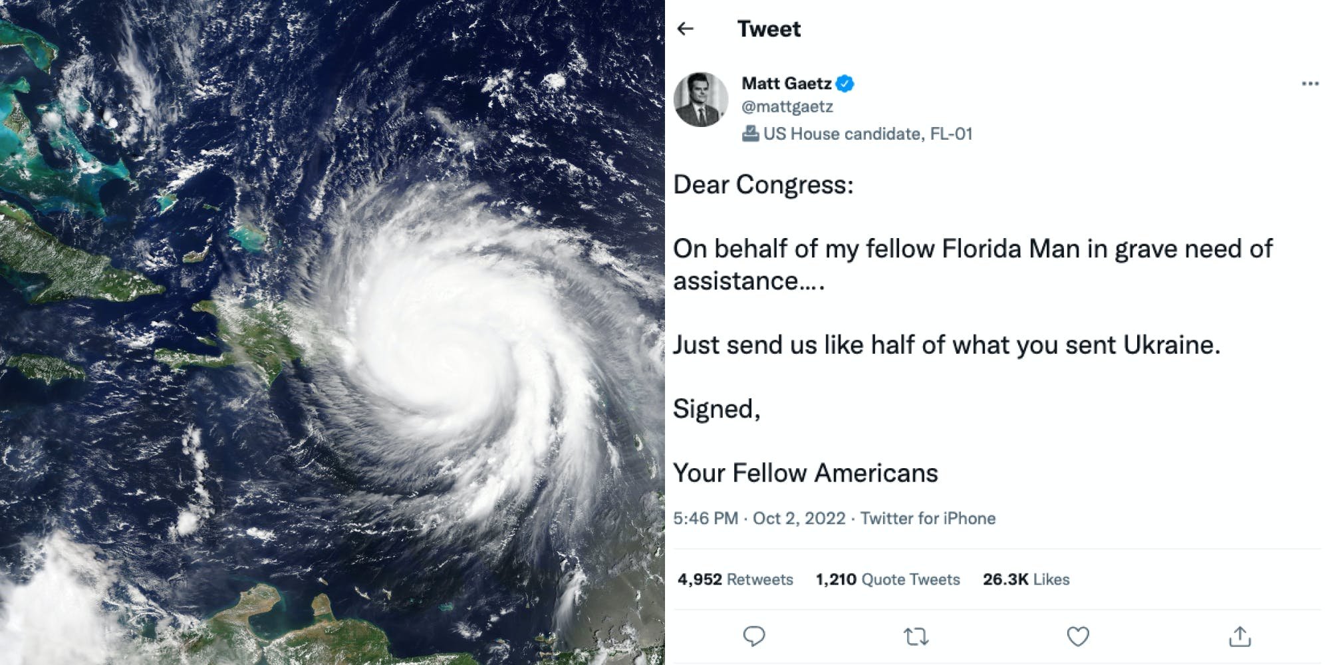Click the Tweet header title
Screen dimensions: 1330x665
769,29
